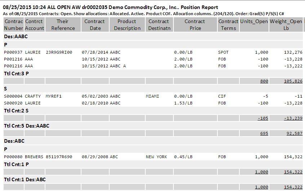Select contract number P000080
This screenshot has height=191, width=305.
[13, 157]
